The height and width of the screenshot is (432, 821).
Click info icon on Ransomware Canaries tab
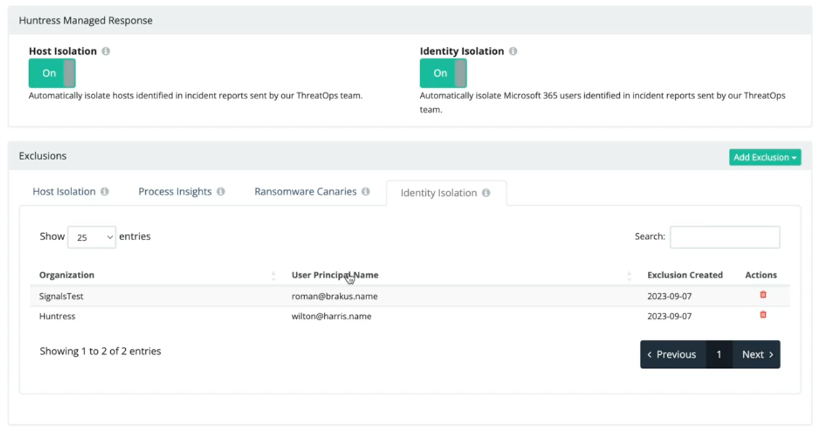pyautogui.click(x=366, y=192)
